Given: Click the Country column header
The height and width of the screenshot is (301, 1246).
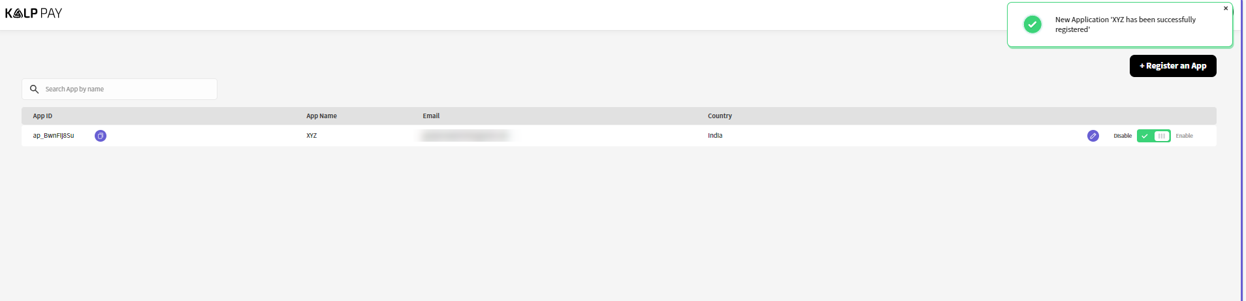Looking at the screenshot, I should [x=720, y=116].
